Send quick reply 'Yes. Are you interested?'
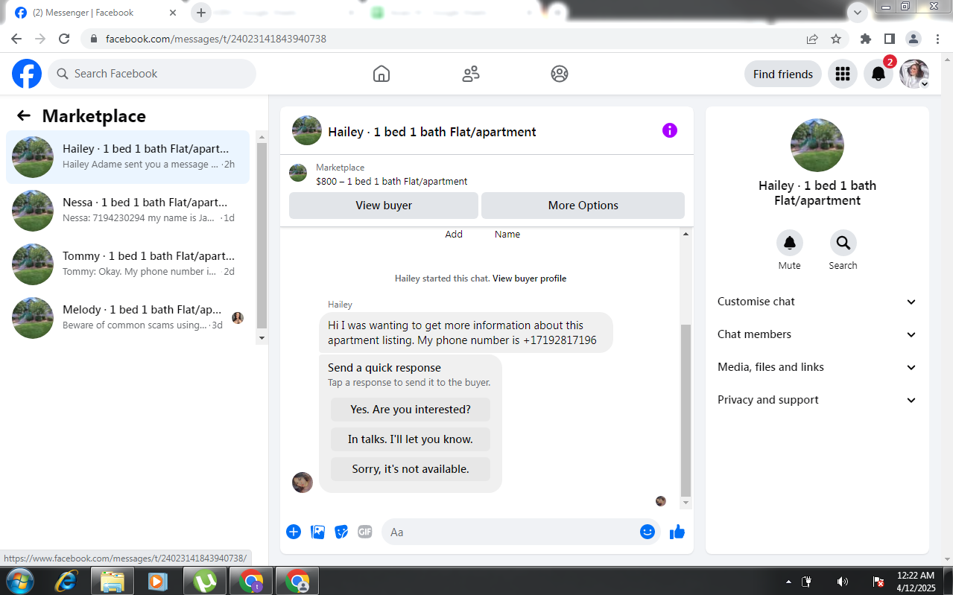953x595 pixels. [411, 410]
